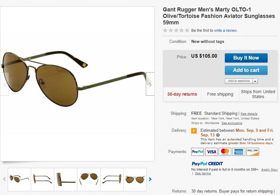Show the next product image with right arrow
Screen dimensions: 280x195
click(x=150, y=84)
